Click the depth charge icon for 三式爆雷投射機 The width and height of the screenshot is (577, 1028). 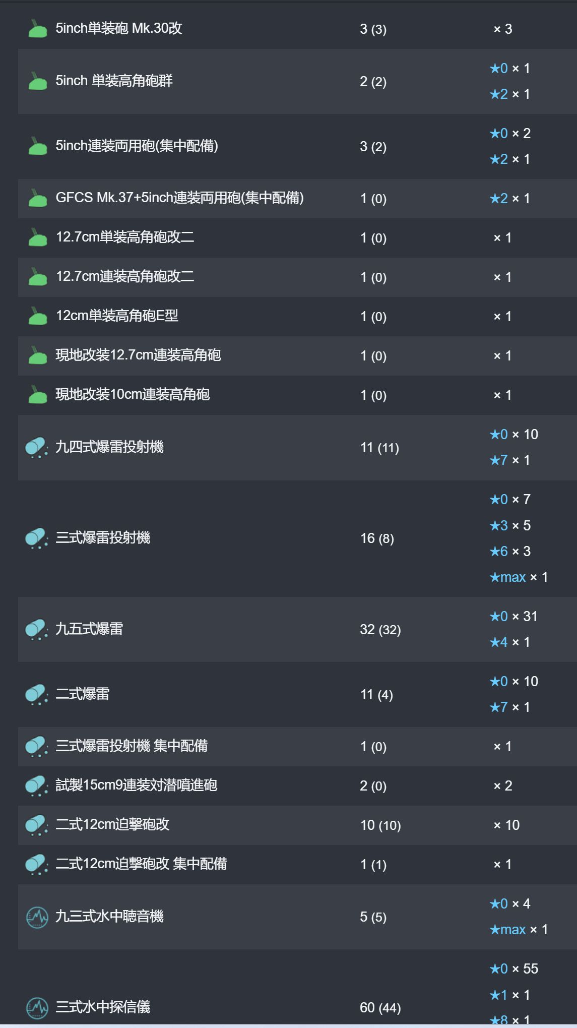tap(37, 538)
